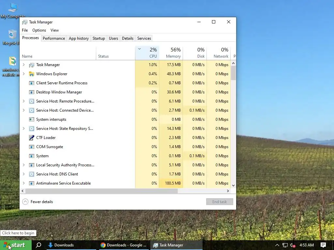Image resolution: width=334 pixels, height=250 pixels.
Task: Click the network tray icon
Action: click(x=285, y=245)
